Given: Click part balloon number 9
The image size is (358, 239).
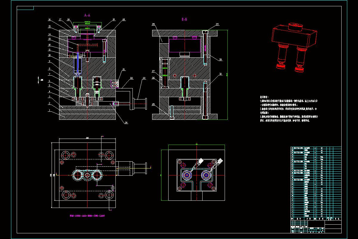Looking at the screenshot, I should [50, 61].
